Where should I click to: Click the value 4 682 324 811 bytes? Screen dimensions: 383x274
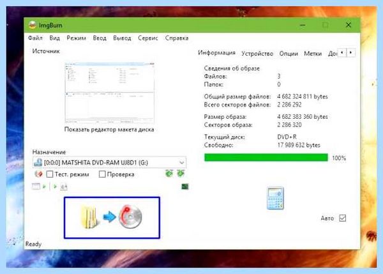click(x=303, y=96)
